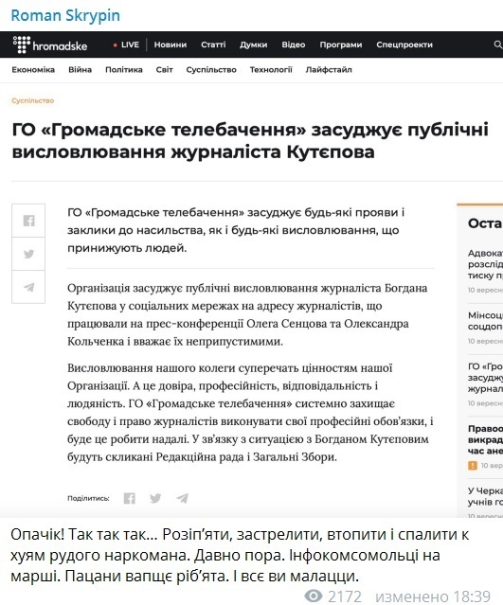This screenshot has height=605, width=503.
Task: Open sidebar news starting with ГО «Гро
Action: coord(485,378)
